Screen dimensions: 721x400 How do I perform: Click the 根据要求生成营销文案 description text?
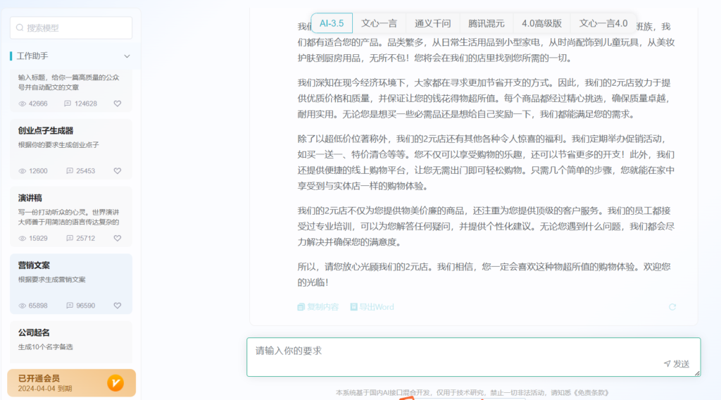coord(52,280)
